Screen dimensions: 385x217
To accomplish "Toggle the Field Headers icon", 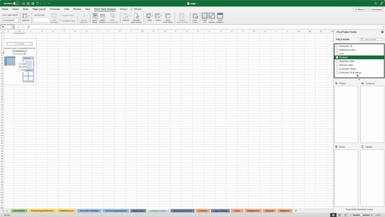I will pyautogui.click(x=220, y=16).
